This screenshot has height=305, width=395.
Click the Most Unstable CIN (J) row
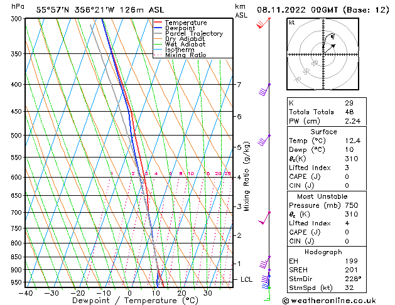point(327,242)
